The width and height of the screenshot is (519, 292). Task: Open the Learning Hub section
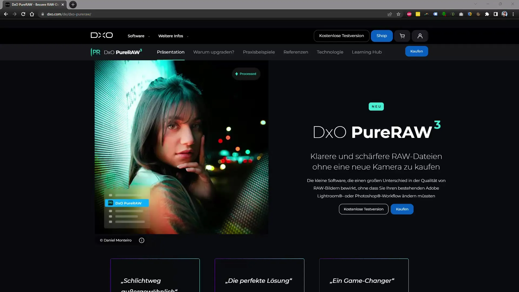(x=367, y=52)
